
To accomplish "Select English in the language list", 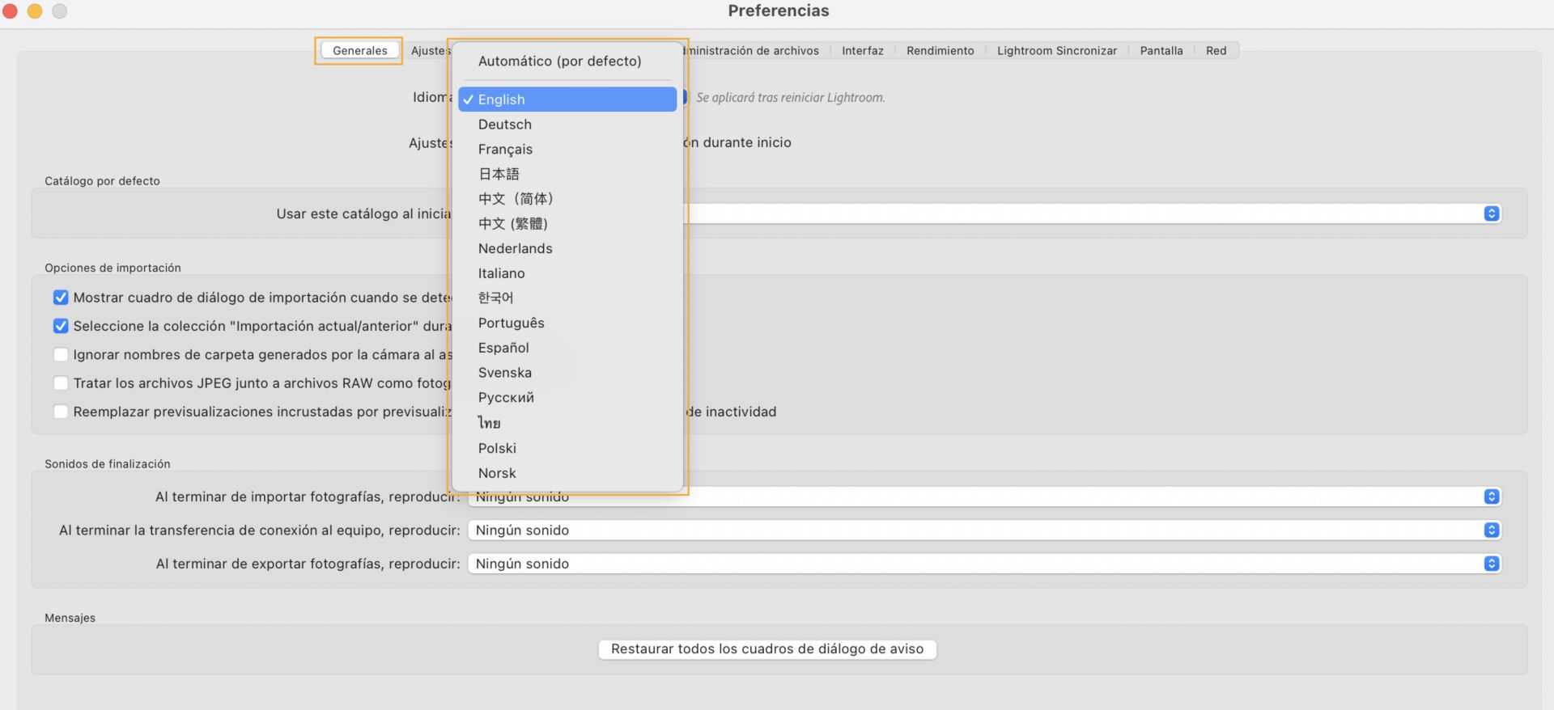I will [x=567, y=99].
